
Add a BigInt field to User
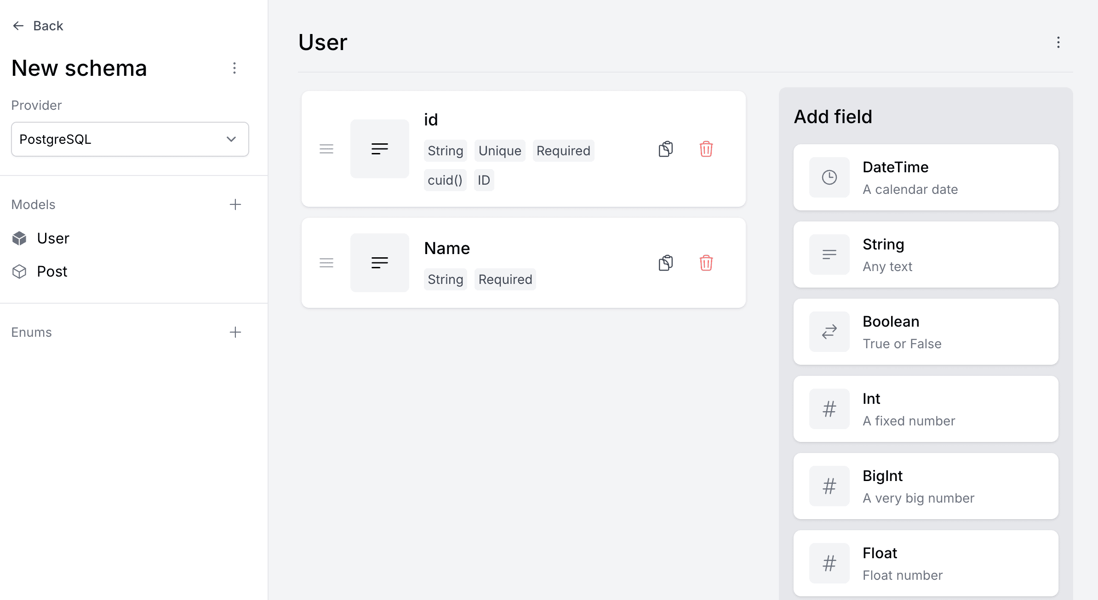926,486
